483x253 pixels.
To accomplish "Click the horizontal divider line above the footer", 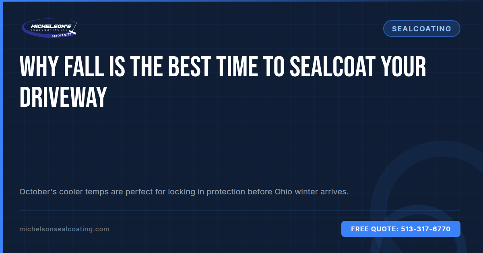I will [239, 210].
